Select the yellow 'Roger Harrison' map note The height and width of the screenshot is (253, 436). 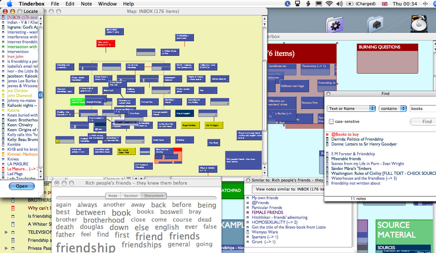pos(190,125)
